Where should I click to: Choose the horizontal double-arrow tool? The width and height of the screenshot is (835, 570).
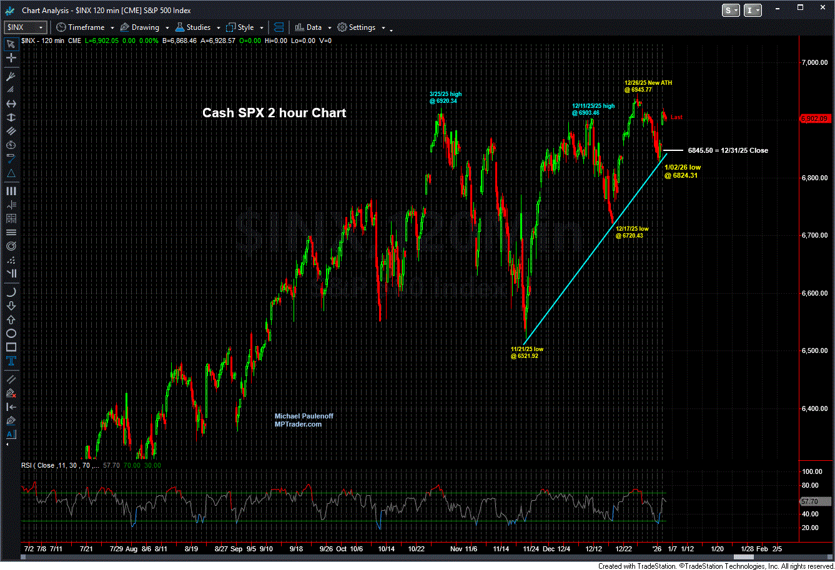(x=11, y=104)
